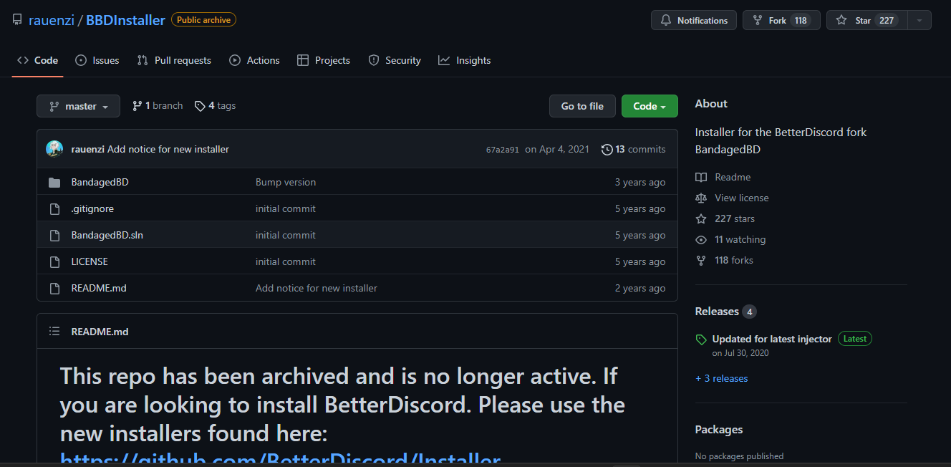Click the green tag icon by latest release
The height and width of the screenshot is (467, 951).
click(x=701, y=340)
